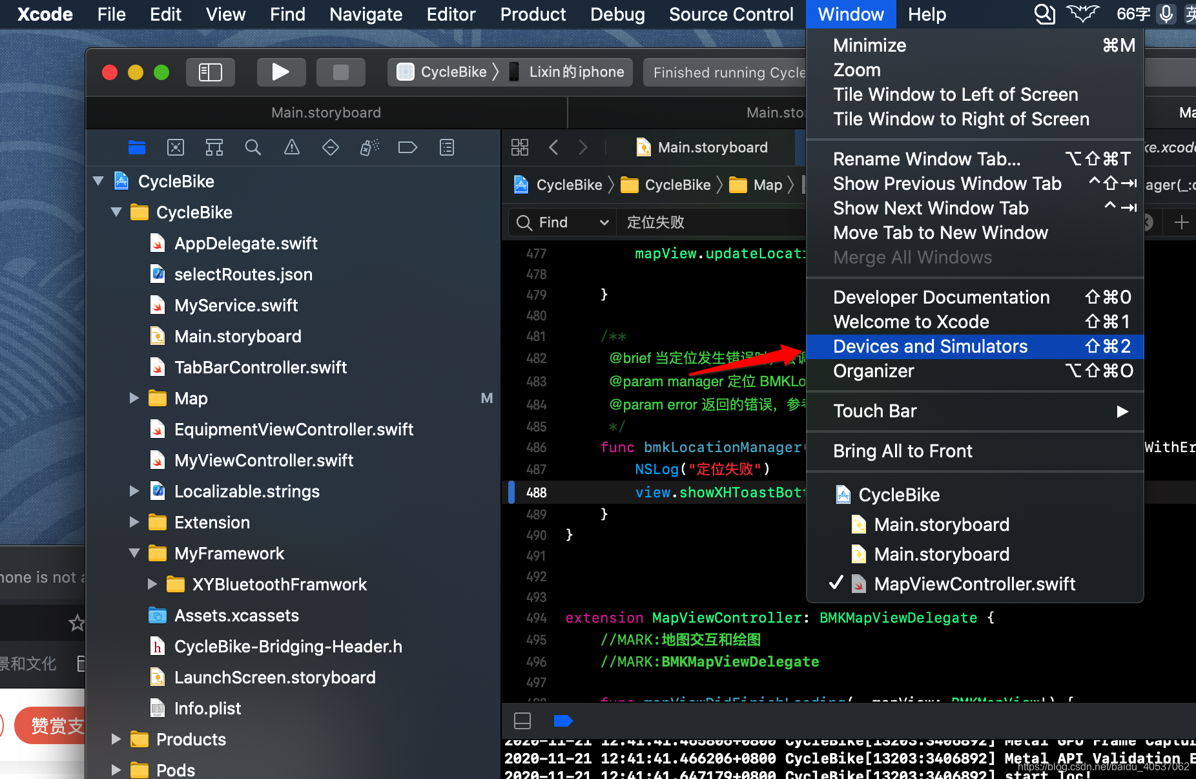Choose Rename Window Tab menu item
The width and height of the screenshot is (1196, 779).
click(975, 159)
